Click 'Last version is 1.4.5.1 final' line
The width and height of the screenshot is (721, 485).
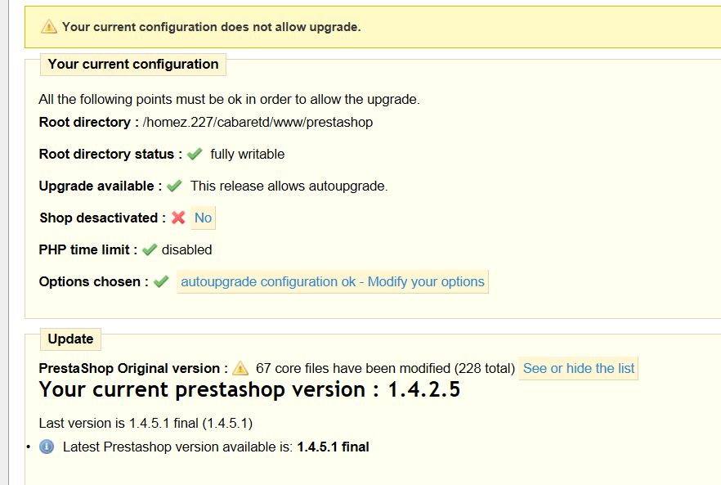pos(146,423)
